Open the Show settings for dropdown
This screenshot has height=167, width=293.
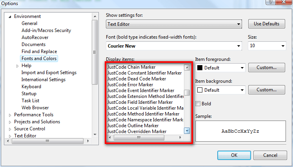point(174,24)
